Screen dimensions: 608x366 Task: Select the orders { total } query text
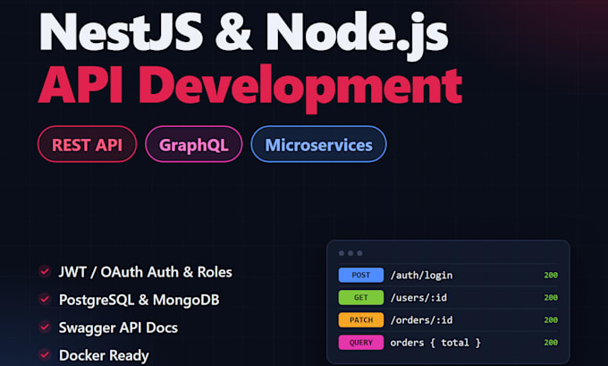pyautogui.click(x=435, y=343)
